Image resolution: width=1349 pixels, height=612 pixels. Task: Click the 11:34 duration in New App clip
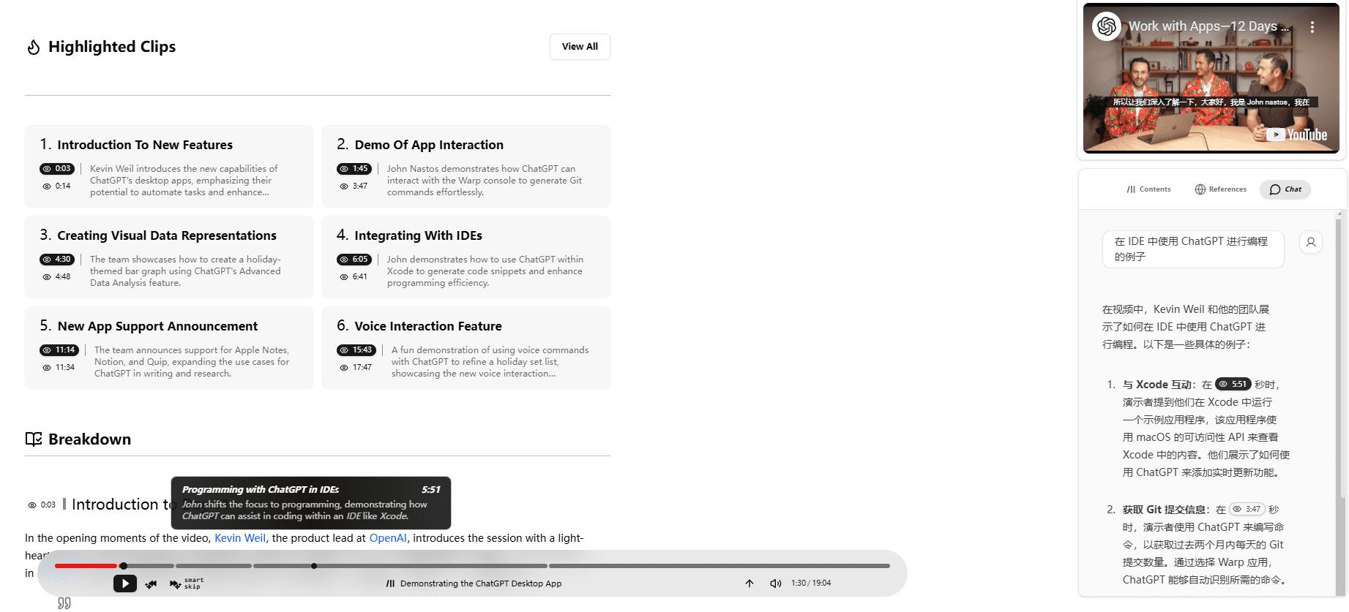59,368
